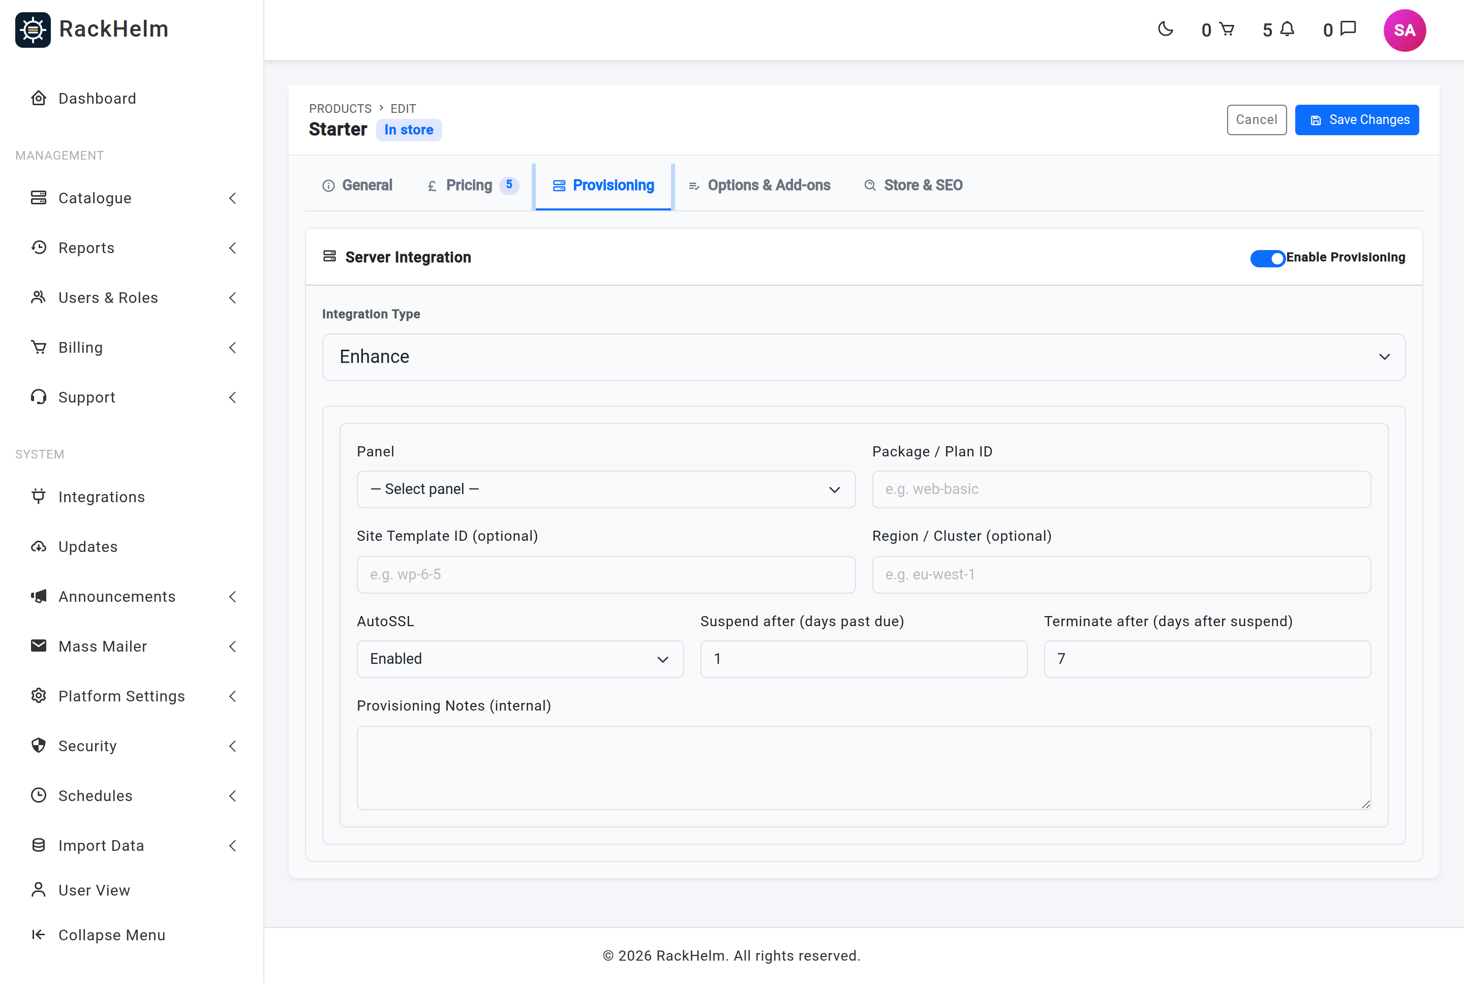Click the Announcements megaphone icon
Screen dimensions: 1464x983
[39, 596]
